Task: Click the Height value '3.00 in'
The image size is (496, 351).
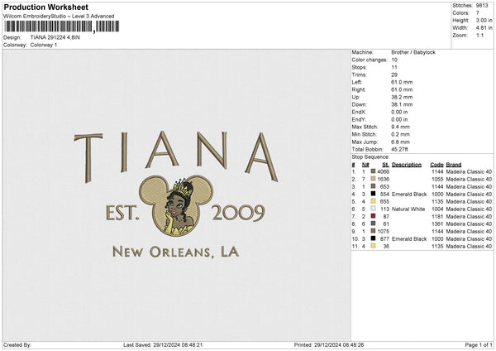Action: click(484, 20)
